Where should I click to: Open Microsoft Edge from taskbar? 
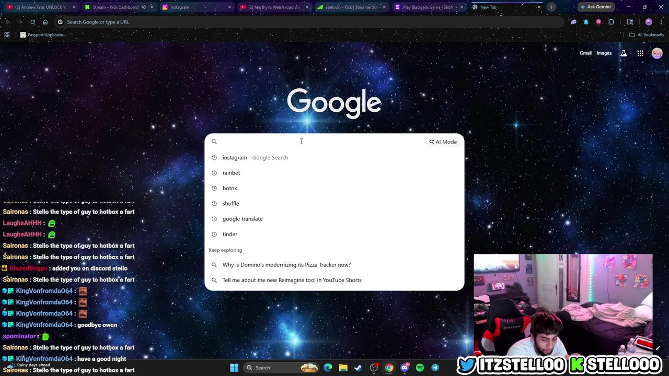point(328,368)
